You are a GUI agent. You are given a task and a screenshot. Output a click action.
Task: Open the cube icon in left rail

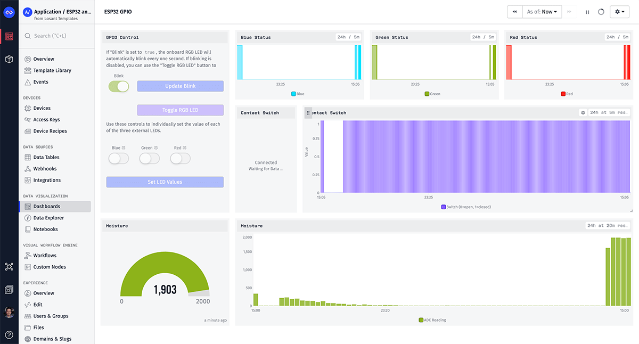point(9,59)
